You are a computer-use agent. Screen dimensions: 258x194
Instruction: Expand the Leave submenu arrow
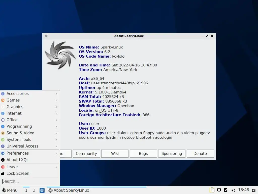pyautogui.click(x=56, y=167)
